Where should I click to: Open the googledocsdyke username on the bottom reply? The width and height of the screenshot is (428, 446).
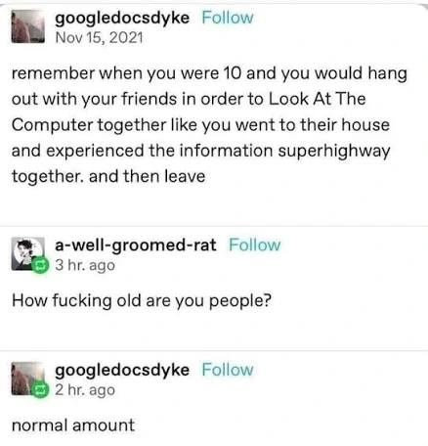tap(122, 371)
